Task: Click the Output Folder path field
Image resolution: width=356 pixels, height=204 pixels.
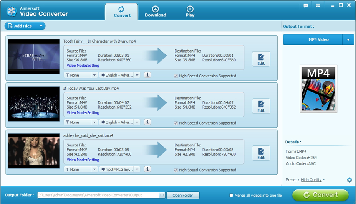Action: point(98,195)
